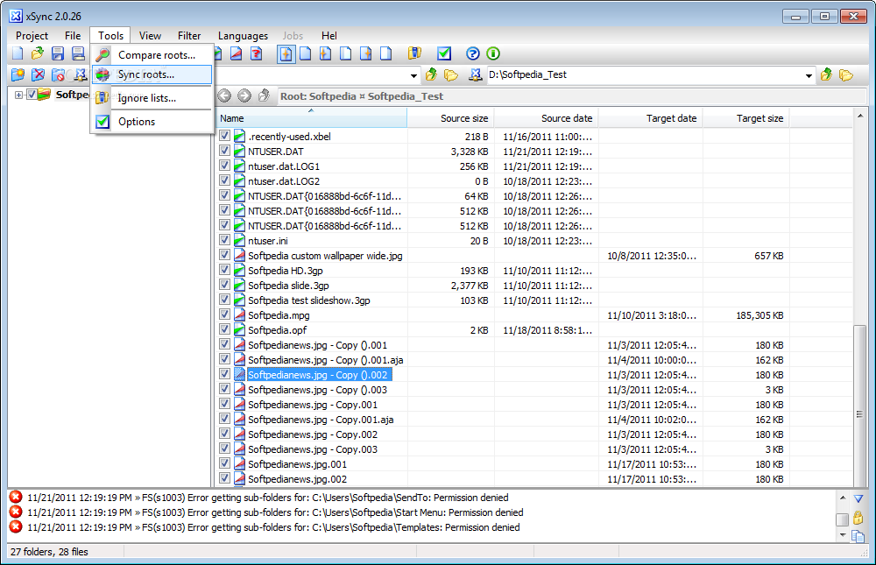Screen dimensions: 876x565
Task: Click the New root folder star icon
Action: click(18, 74)
